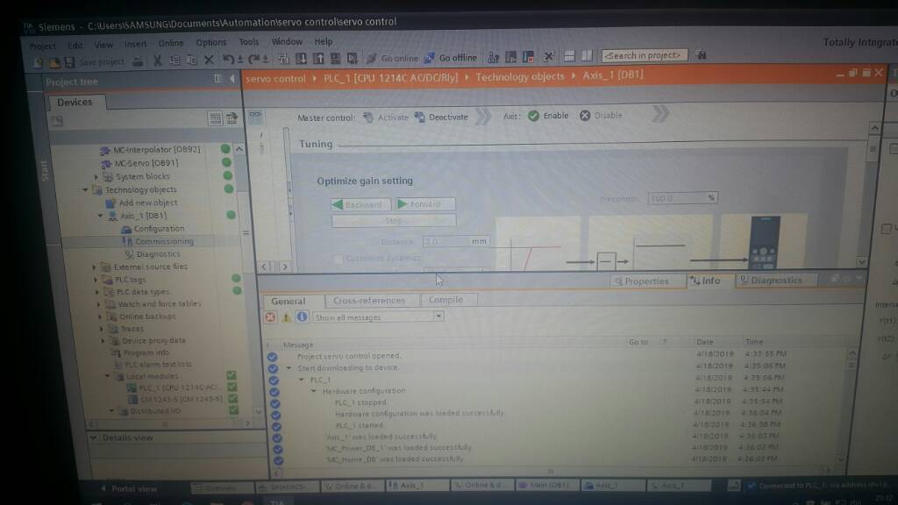Expand the PLC tags tree node
898x505 pixels.
pos(96,280)
